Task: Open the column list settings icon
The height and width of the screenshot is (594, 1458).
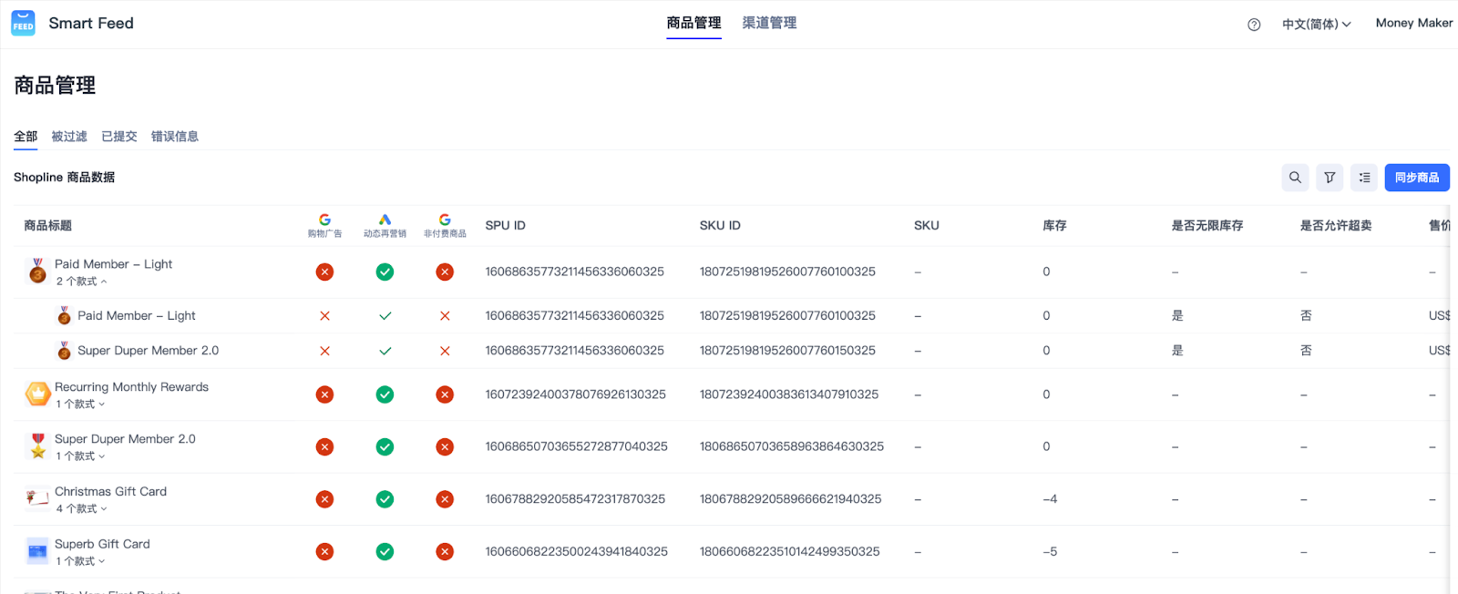Action: coord(1364,178)
